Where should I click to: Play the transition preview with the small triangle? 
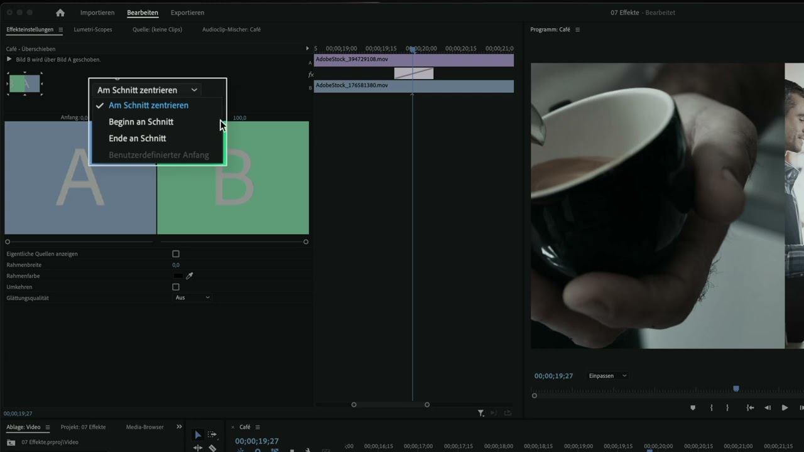(9, 59)
